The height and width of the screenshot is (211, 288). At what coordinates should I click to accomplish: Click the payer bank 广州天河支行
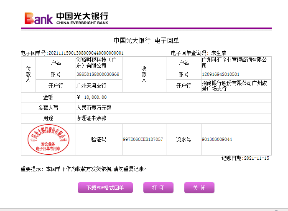[91, 86]
